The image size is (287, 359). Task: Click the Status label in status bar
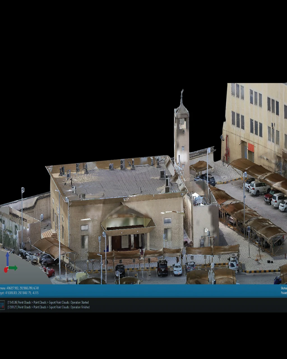coord(284,288)
